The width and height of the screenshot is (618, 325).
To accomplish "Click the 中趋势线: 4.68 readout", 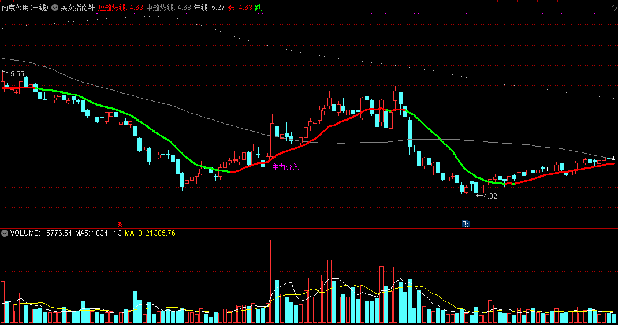I will pos(169,8).
